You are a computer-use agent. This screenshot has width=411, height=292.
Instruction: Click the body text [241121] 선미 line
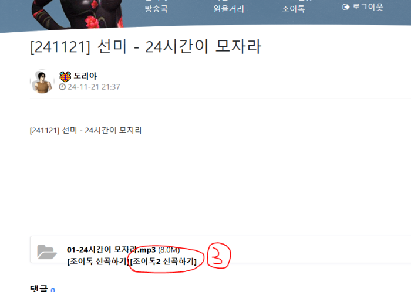[x=86, y=130]
